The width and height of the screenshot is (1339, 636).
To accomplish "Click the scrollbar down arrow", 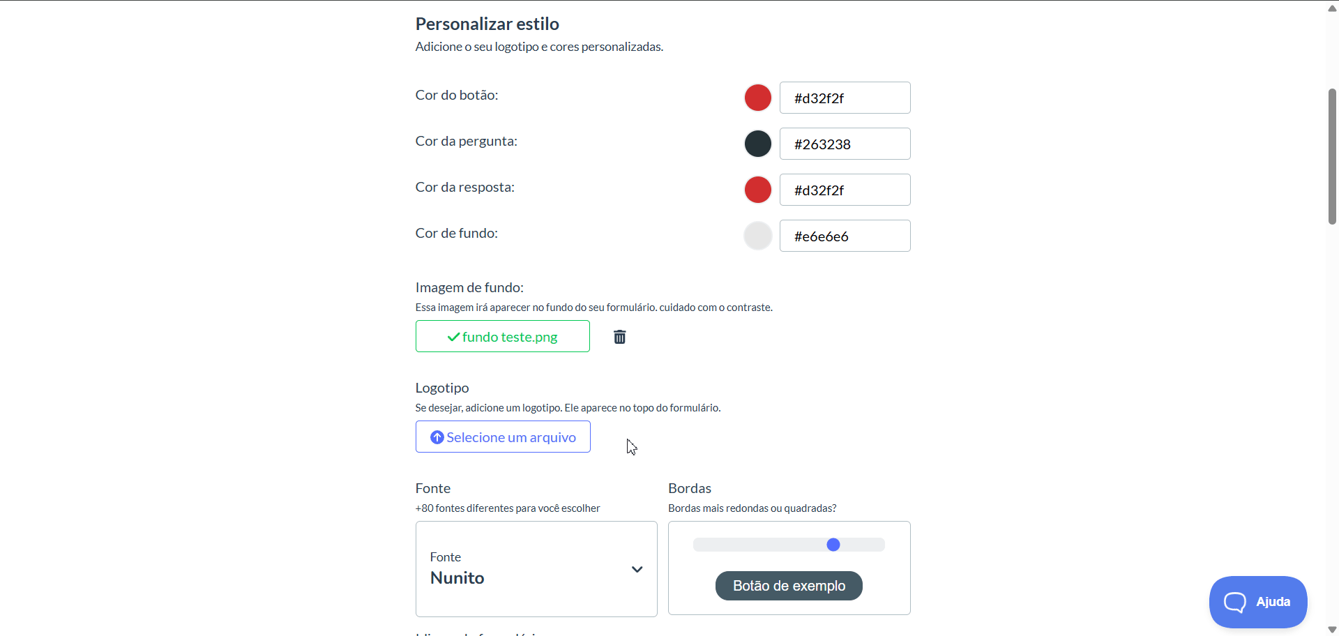I will pyautogui.click(x=1332, y=630).
